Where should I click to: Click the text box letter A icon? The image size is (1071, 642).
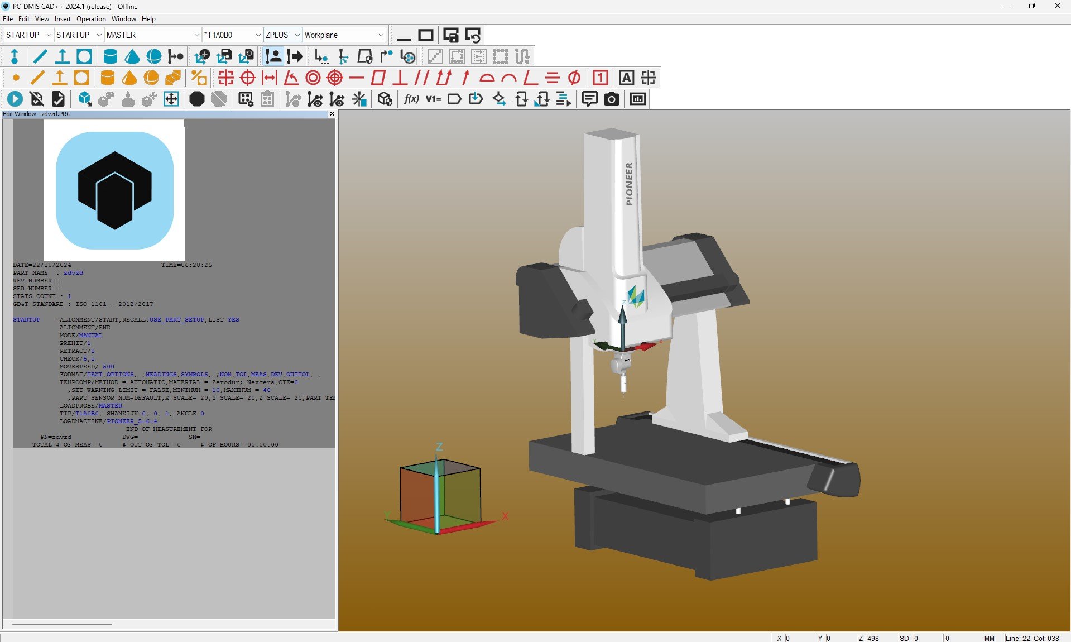pos(627,78)
